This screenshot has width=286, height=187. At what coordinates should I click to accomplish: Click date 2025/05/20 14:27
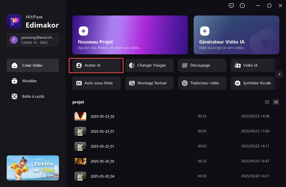(x=255, y=176)
